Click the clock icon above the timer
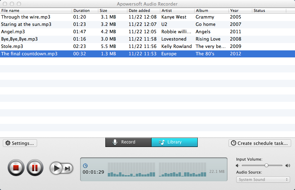295x190 pixels. 85,166
